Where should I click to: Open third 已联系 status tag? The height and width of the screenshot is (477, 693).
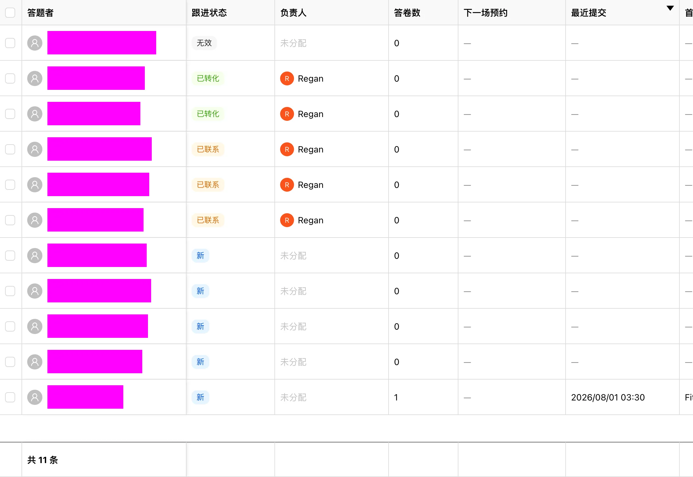click(208, 220)
